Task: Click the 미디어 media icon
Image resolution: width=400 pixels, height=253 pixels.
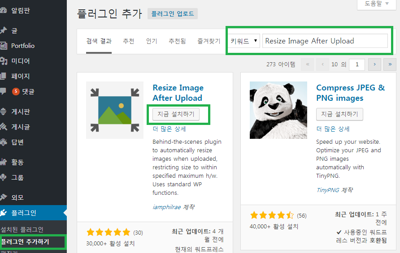Action: point(4,61)
